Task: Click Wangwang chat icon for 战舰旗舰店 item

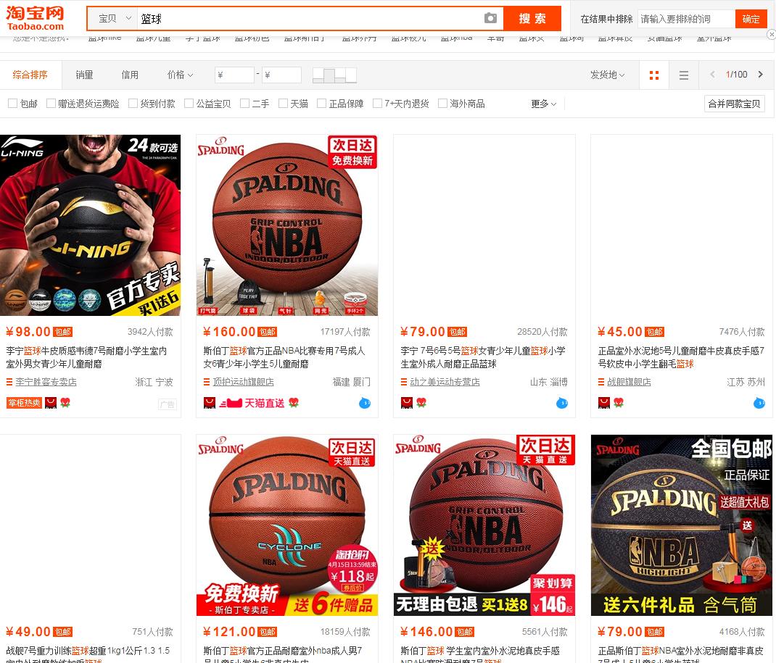Action: click(759, 403)
